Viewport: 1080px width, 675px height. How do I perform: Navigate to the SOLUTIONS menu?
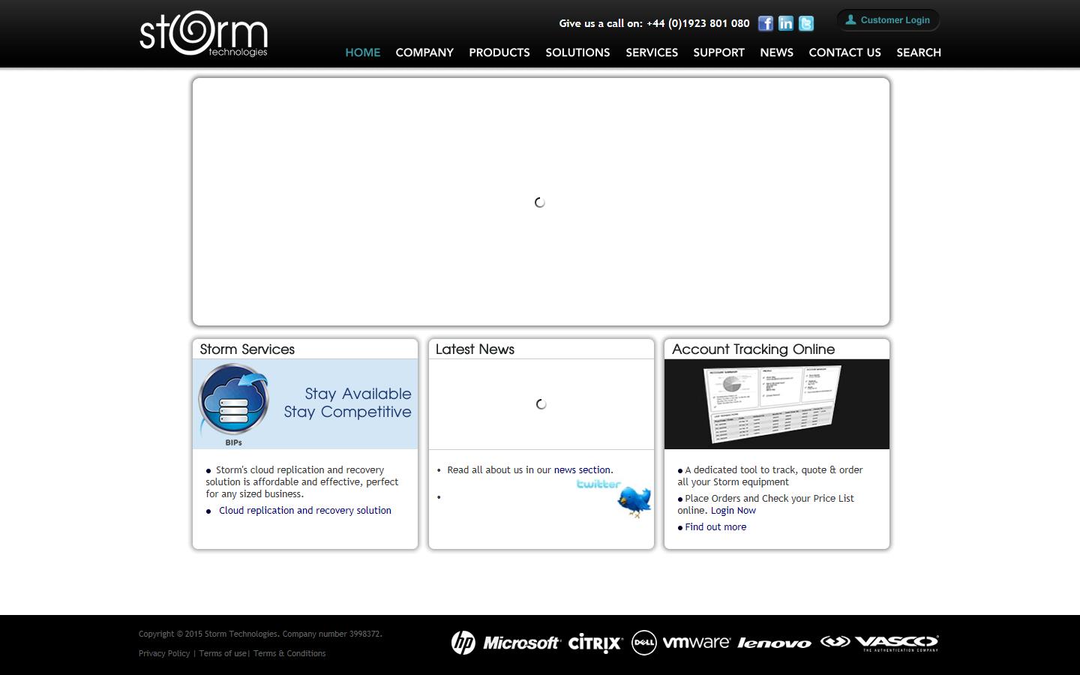pyautogui.click(x=577, y=52)
